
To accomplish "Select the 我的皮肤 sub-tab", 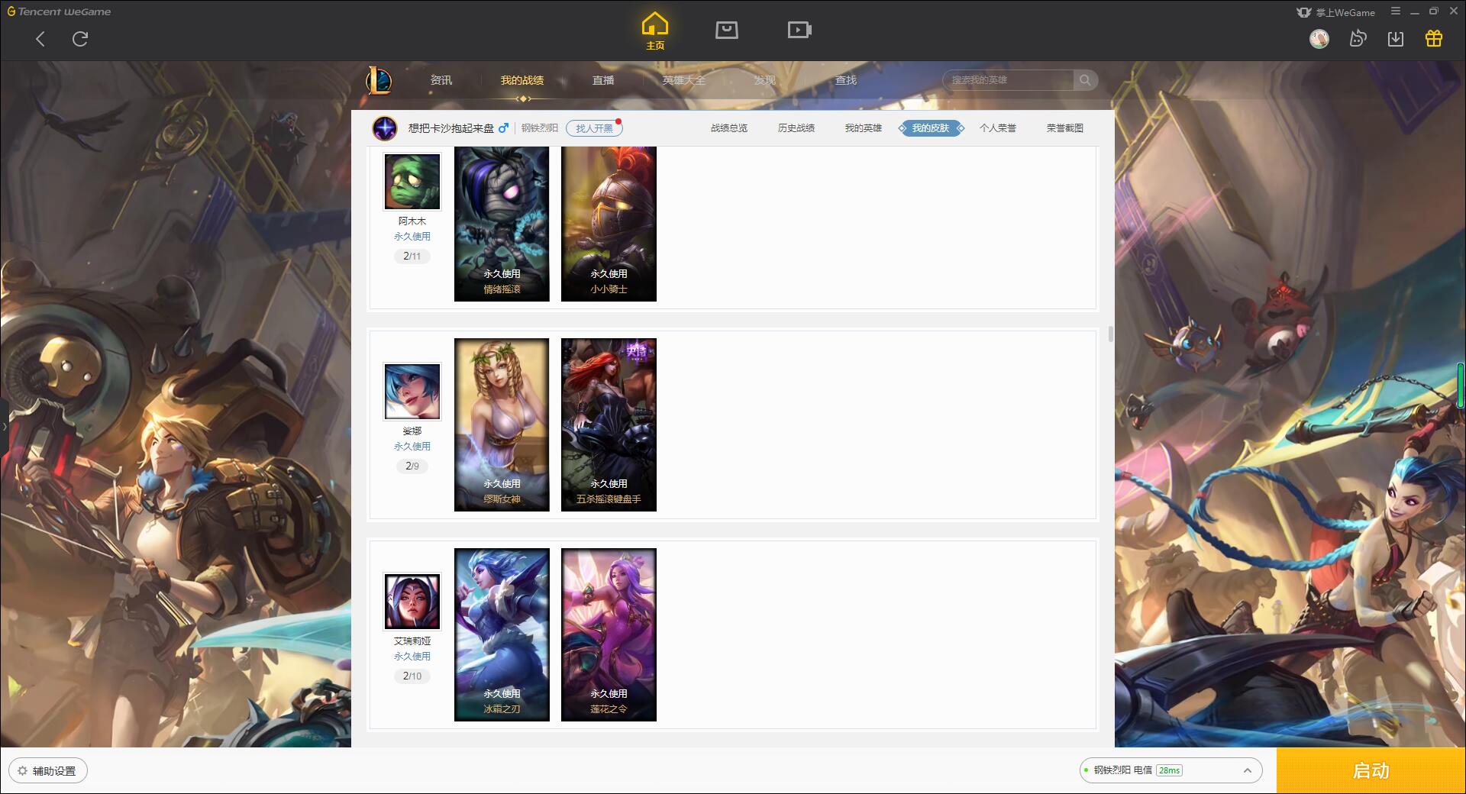I will pyautogui.click(x=931, y=128).
